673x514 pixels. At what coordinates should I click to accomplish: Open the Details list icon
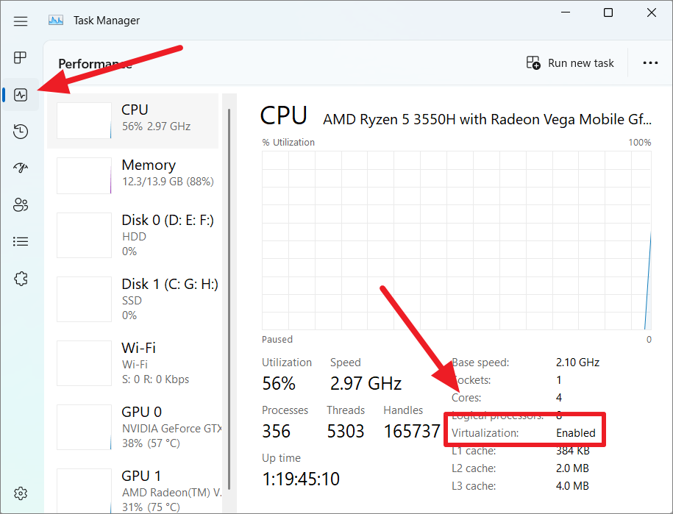coord(20,241)
